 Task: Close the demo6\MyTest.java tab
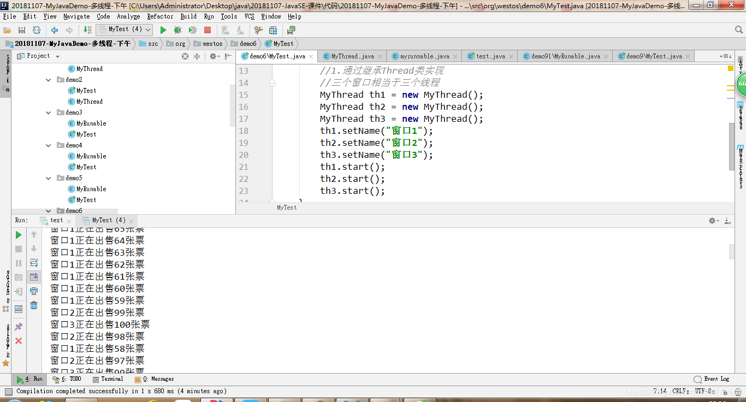(x=311, y=56)
